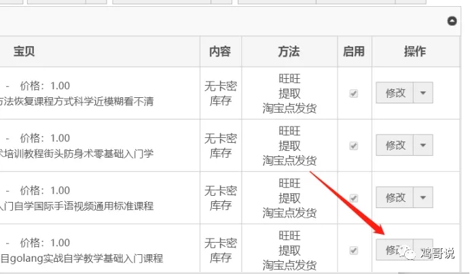
Task: Click the 宝贝 column header
Action: (x=24, y=51)
